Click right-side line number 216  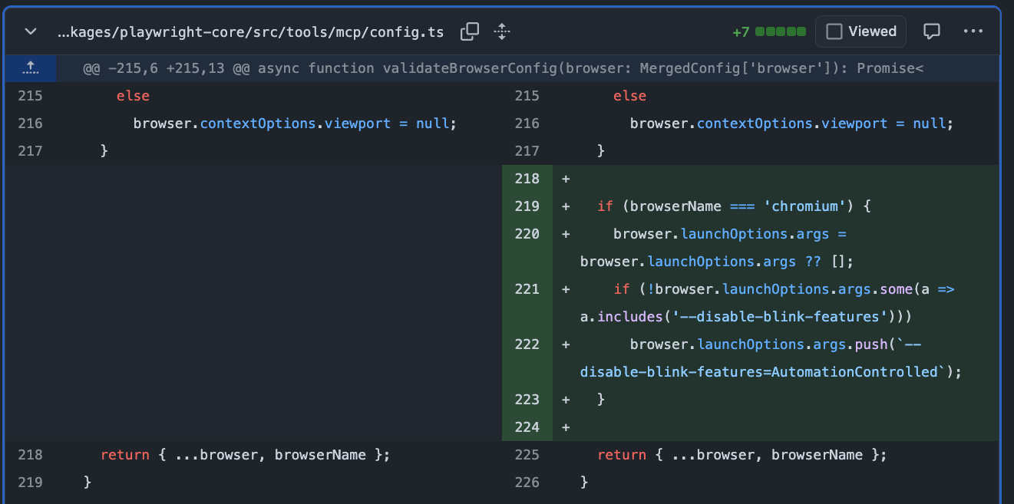(527, 124)
